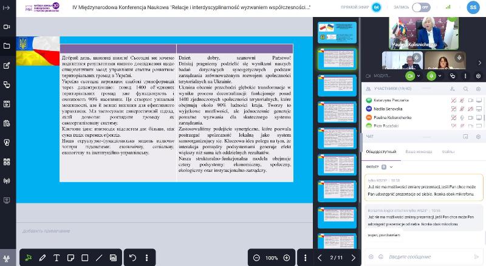
Task: Undo the last whiteboard action
Action: 133,258
